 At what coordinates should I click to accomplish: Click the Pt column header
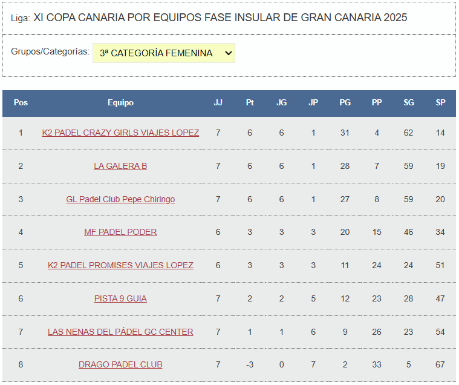250,103
